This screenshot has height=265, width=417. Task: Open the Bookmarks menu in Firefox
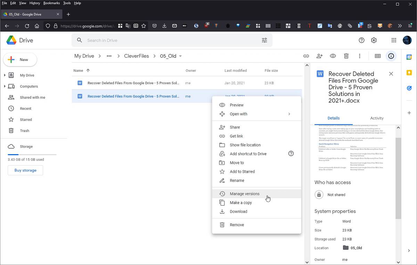coord(51,3)
